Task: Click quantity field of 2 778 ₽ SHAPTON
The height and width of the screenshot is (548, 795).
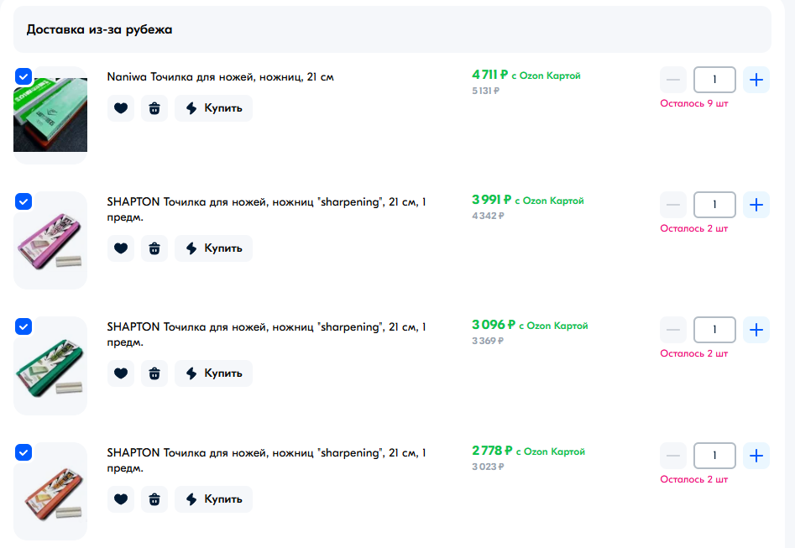Action: (714, 456)
